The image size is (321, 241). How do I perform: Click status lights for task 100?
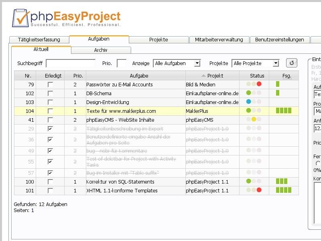(254, 181)
